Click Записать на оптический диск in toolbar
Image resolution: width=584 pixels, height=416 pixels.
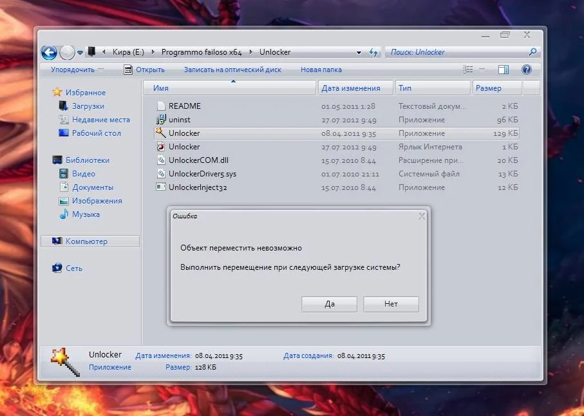[232, 70]
